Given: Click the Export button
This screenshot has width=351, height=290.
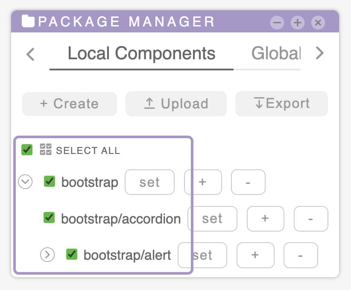Looking at the screenshot, I should 281,104.
